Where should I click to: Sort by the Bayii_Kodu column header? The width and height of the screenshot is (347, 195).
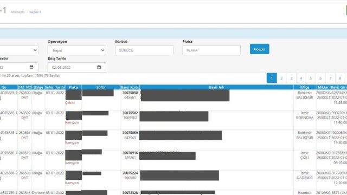coord(130,87)
